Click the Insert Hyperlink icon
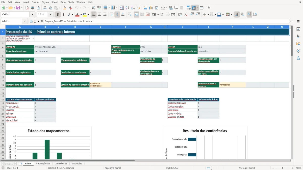This screenshot has height=170, width=303. pos(171,8)
